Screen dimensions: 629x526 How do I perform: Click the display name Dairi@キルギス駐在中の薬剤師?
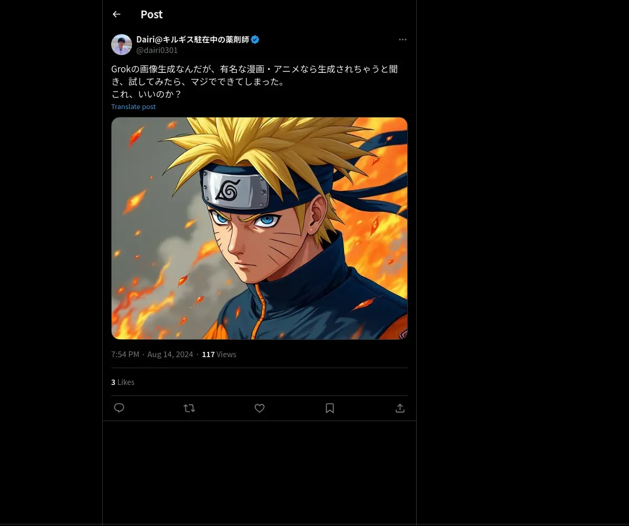192,40
